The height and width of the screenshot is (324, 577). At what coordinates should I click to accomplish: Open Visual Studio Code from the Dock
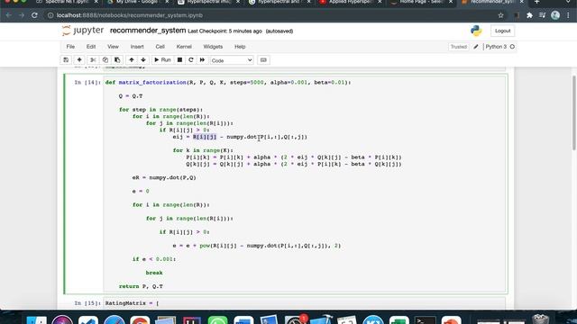click(88, 319)
